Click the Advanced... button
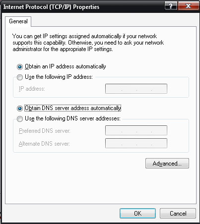Viewport: 200px width, 224px height. click(x=167, y=164)
